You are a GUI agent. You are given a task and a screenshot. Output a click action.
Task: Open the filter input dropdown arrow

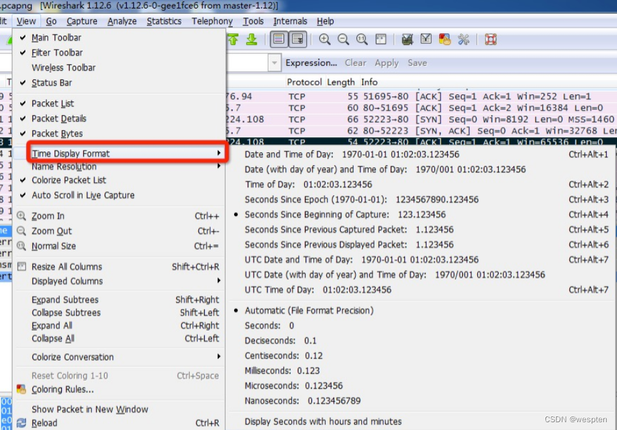pos(274,63)
